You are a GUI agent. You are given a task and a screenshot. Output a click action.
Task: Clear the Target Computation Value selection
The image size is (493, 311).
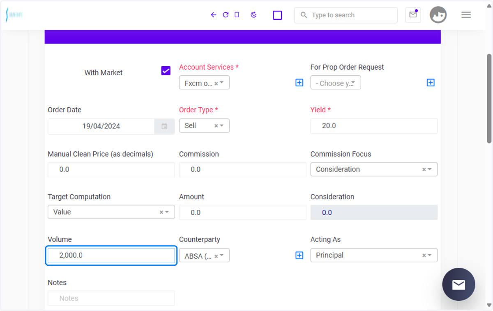point(161,212)
